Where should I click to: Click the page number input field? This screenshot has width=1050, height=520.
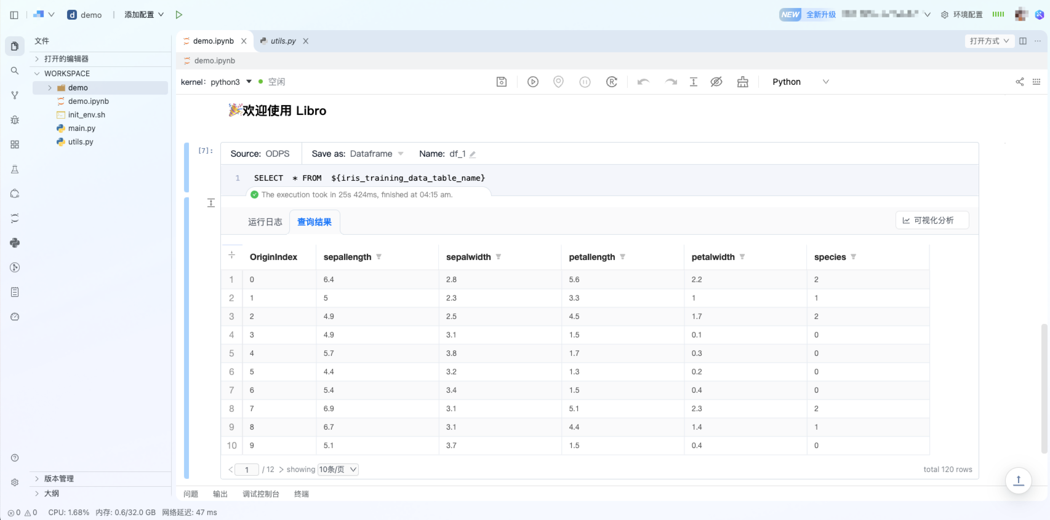[x=247, y=470]
